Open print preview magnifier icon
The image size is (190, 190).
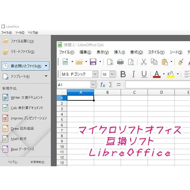tap(131, 62)
